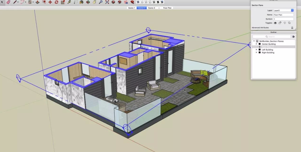
Task: Click the Symbol field containing 1
Action: click(x=283, y=19)
